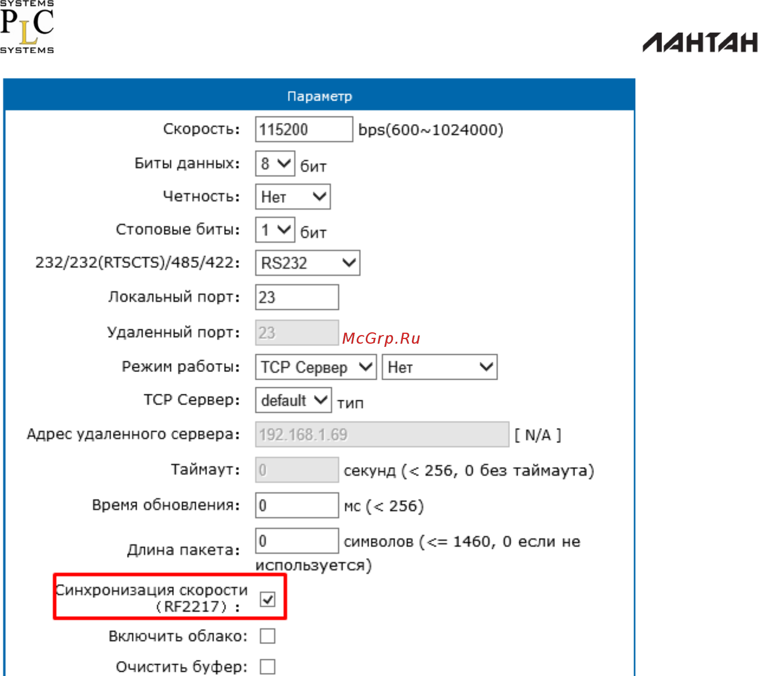Focus the Длина пакета field
Image resolution: width=758 pixels, height=676 pixels.
point(297,541)
